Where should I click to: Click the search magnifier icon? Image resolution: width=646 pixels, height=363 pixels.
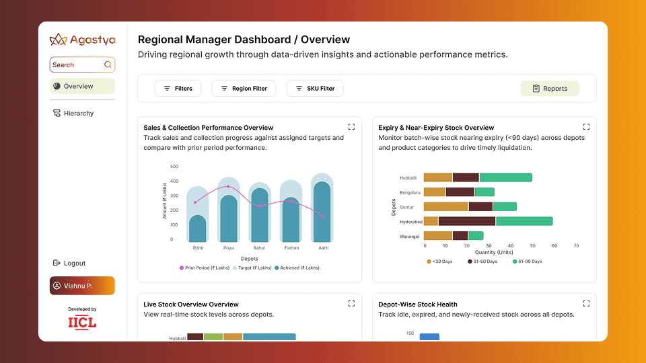[x=108, y=65]
